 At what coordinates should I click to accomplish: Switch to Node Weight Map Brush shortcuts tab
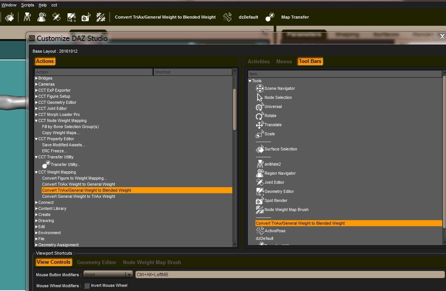pos(152,262)
